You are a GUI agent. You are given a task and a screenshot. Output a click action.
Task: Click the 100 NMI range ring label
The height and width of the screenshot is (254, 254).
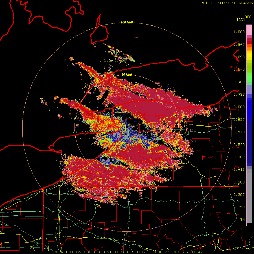[x=127, y=22]
